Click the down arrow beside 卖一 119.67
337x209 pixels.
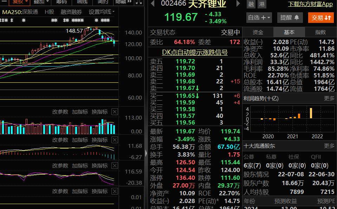pos(197,88)
